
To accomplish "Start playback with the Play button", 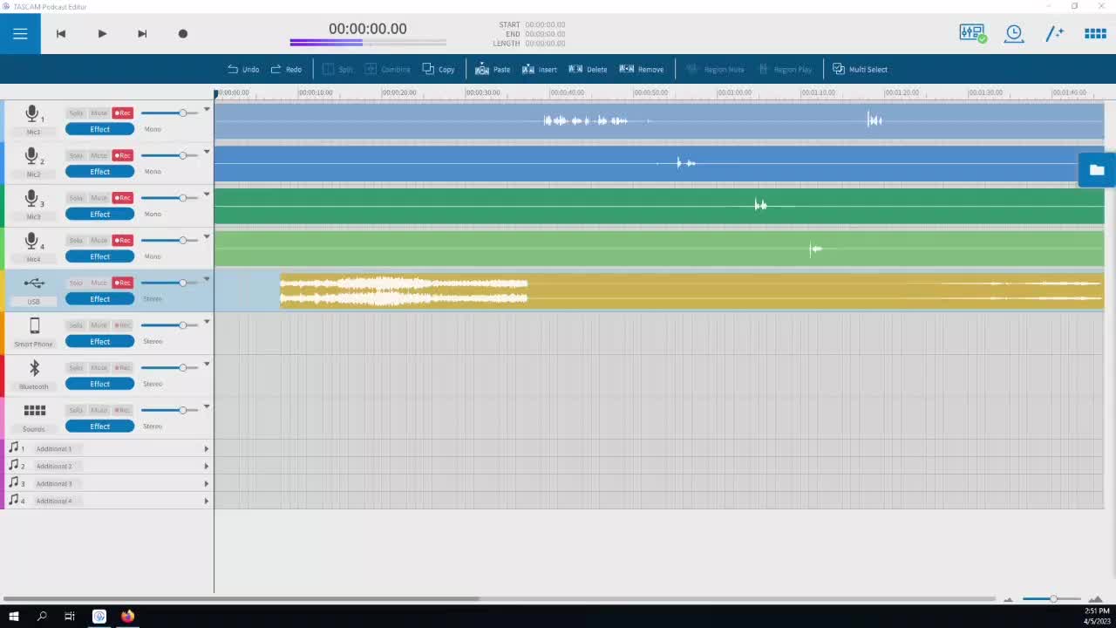I will 102,34.
